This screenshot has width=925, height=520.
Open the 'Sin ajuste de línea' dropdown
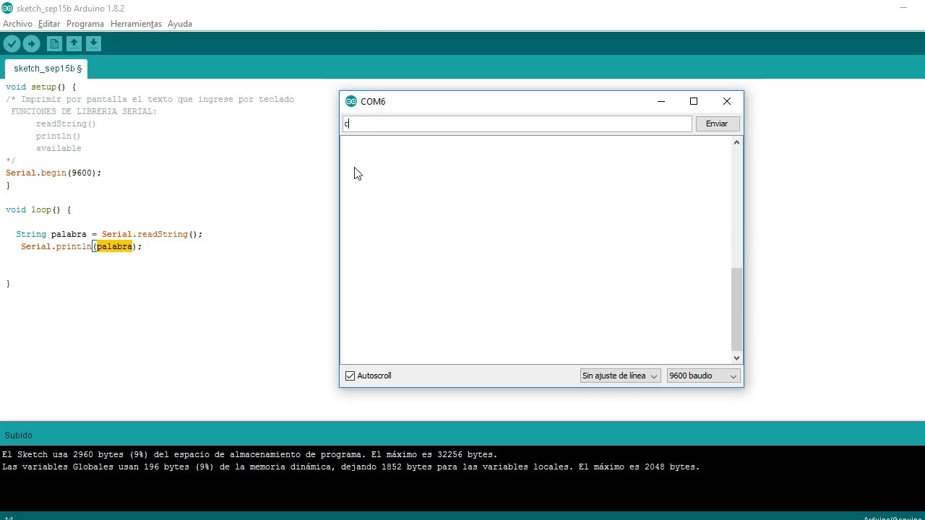[620, 376]
